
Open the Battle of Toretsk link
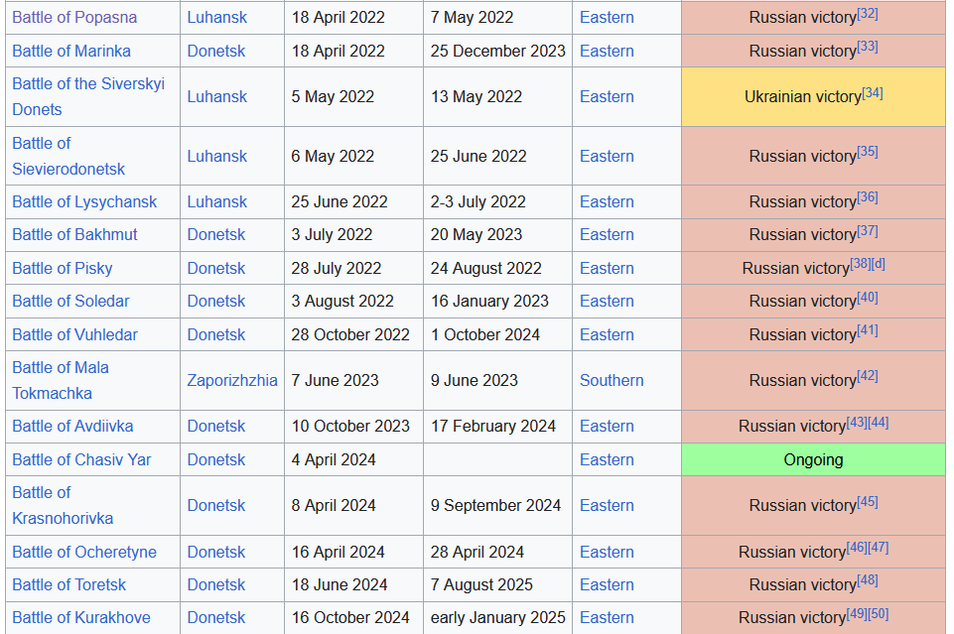click(x=68, y=584)
